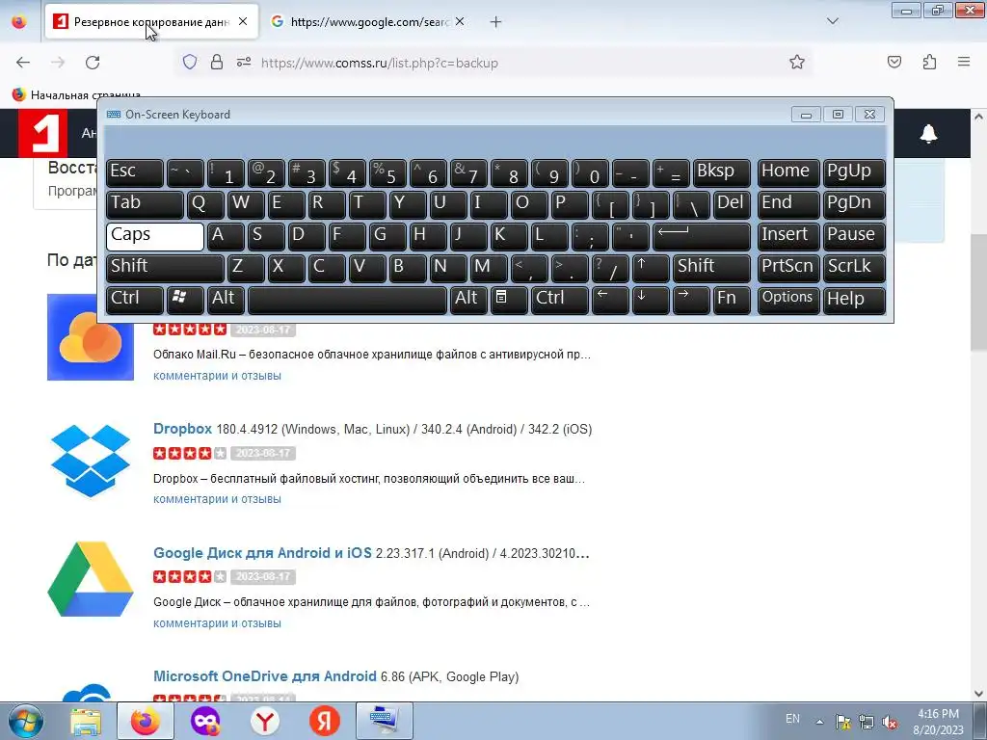Toggle the right Shift key on the on-screen keyboard

tap(712, 268)
